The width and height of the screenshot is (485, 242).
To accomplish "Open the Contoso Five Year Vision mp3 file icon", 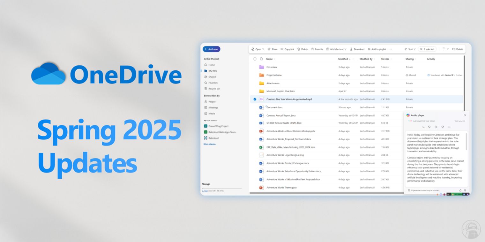I will [262, 99].
